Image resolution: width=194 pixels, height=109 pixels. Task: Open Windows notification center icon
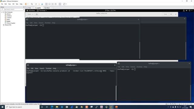point(191,107)
